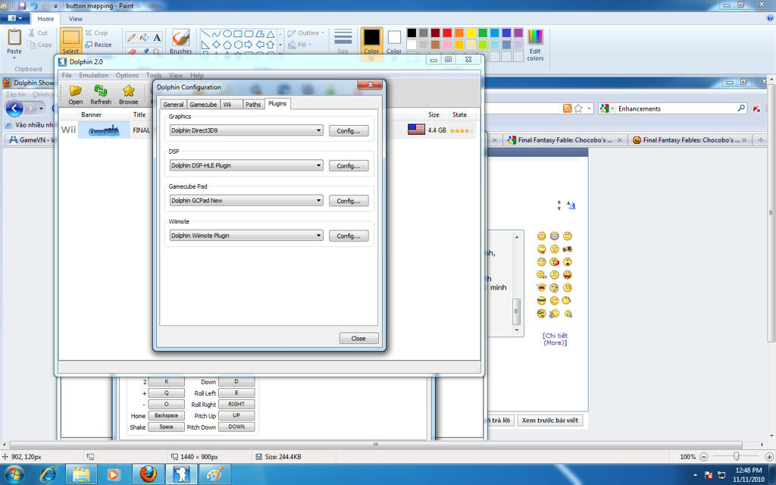Open the View tab in Paint ribbon

(76, 19)
